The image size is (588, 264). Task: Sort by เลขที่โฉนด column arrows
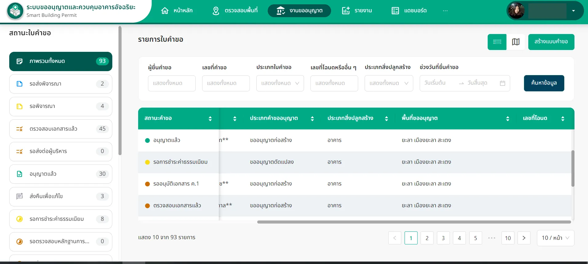click(563, 119)
